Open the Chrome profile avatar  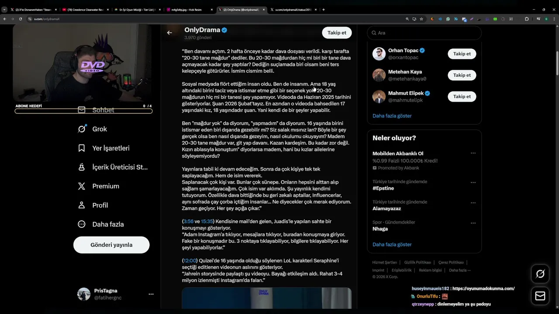pyautogui.click(x=546, y=19)
